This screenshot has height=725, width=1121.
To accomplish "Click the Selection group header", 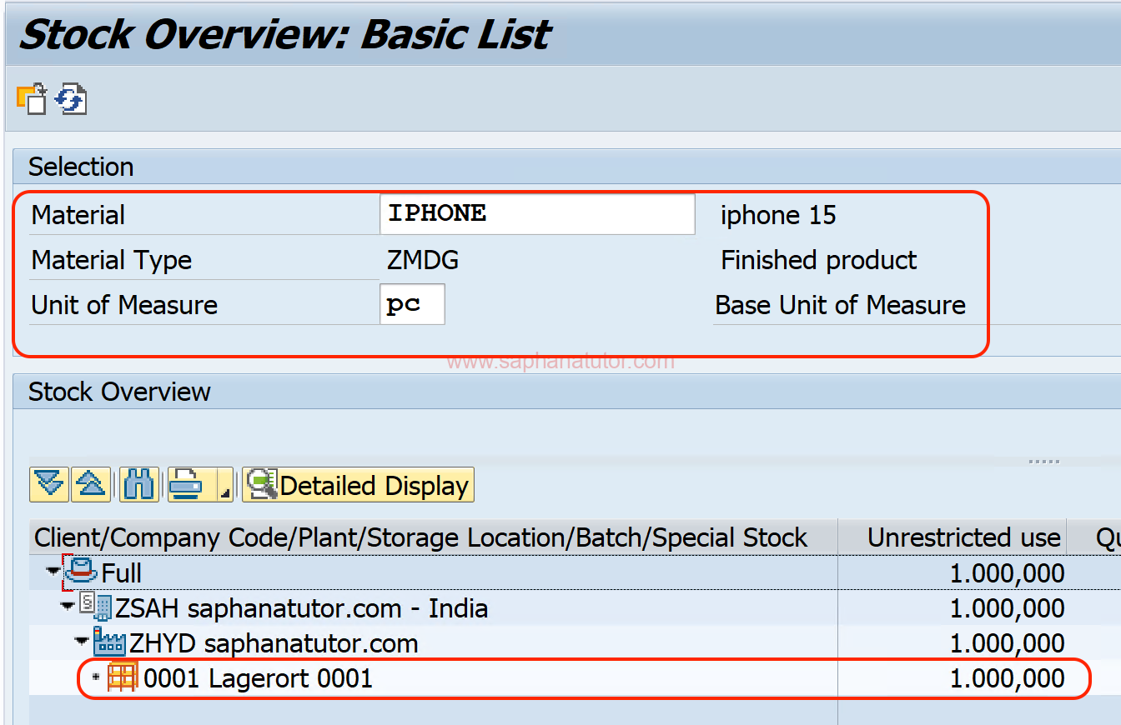I will click(x=81, y=167).
